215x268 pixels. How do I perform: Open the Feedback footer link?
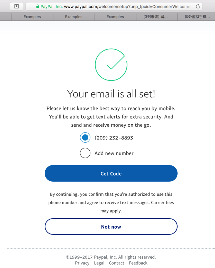point(138,263)
